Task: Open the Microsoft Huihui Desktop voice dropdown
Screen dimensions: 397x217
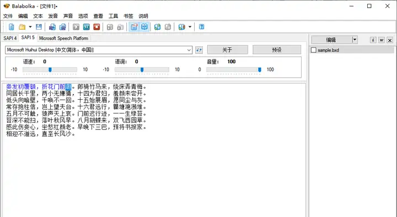Action: point(99,50)
